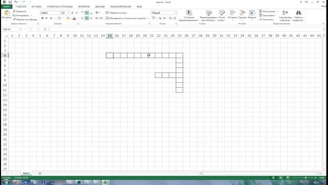The image size is (328, 185).
Task: Click the Redo arrow in Quick Access toolbar
Action: click(23, 2)
